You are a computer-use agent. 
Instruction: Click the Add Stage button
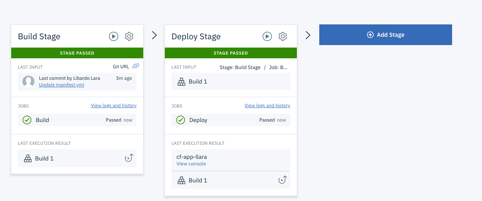pos(386,35)
